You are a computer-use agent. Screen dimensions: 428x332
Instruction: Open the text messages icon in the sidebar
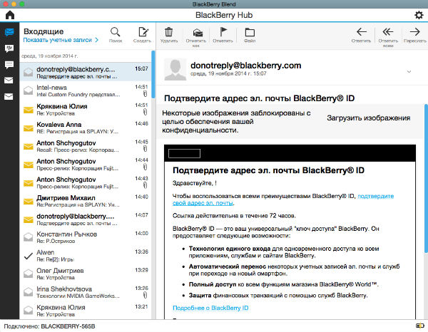[x=9, y=65]
